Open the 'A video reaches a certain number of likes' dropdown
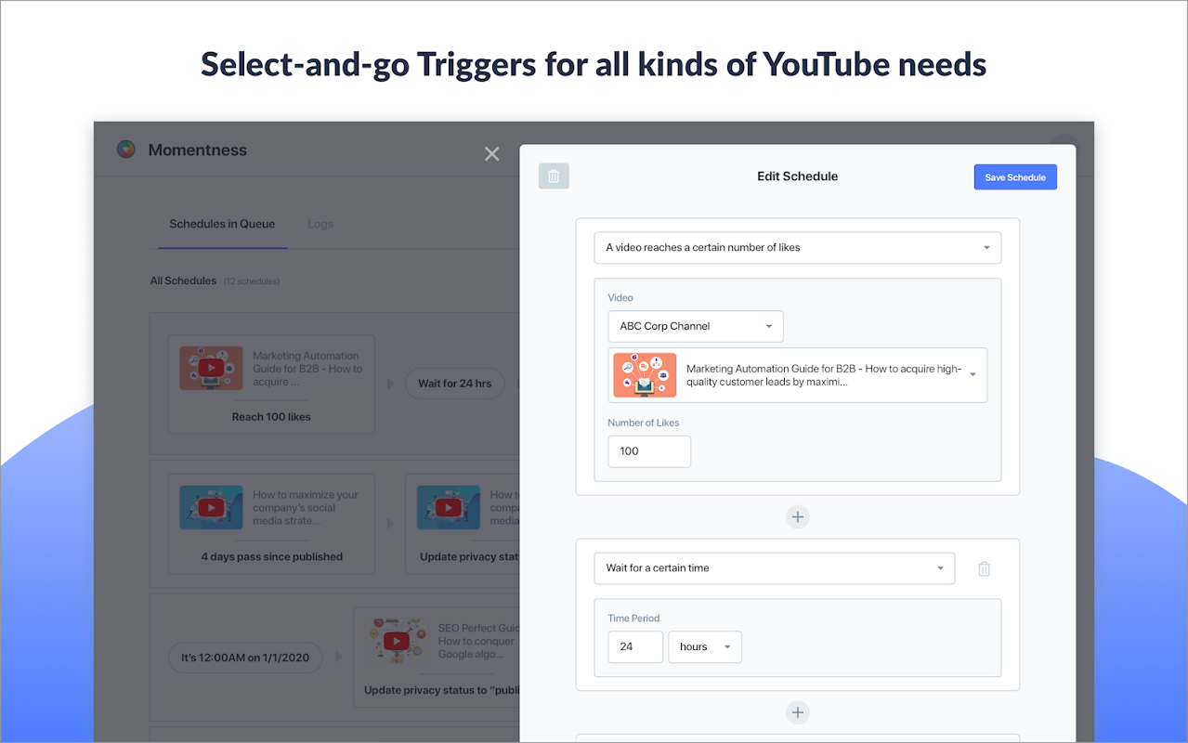This screenshot has width=1188, height=743. point(798,248)
